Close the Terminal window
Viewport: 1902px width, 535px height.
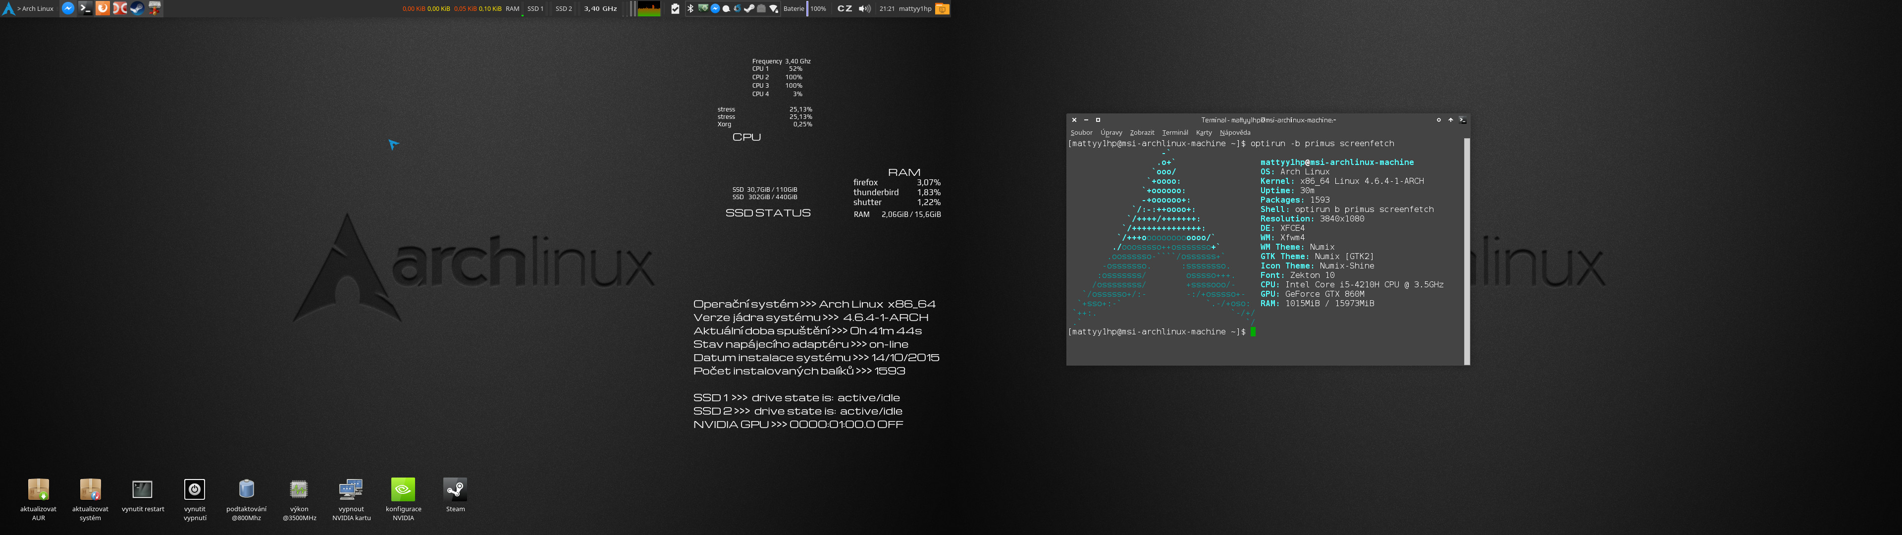click(1074, 120)
